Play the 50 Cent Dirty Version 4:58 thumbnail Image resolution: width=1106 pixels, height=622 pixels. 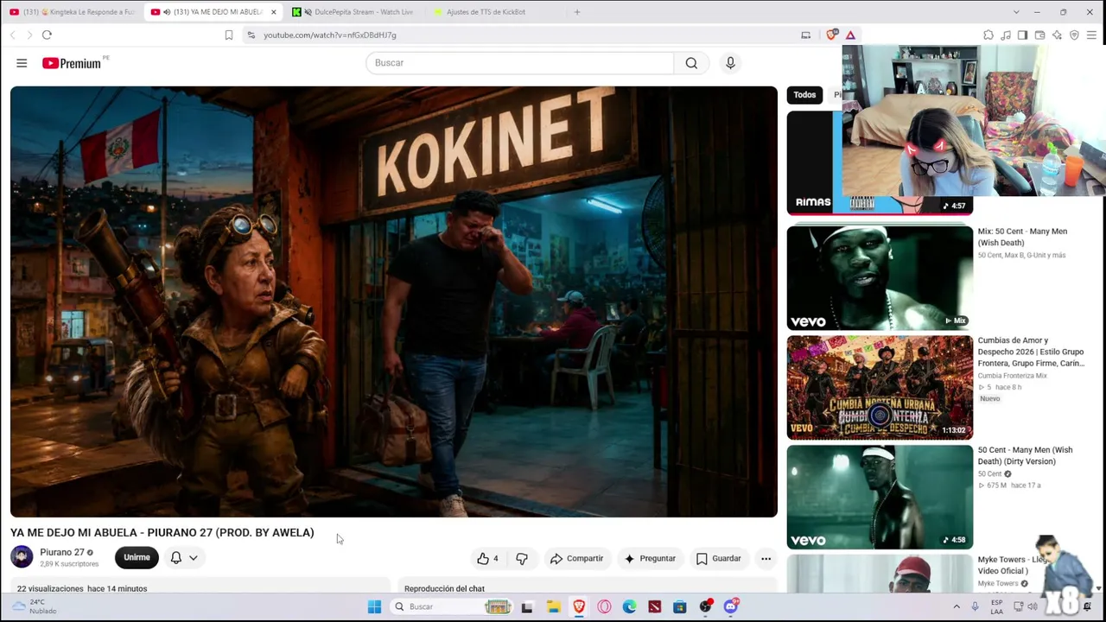click(880, 498)
